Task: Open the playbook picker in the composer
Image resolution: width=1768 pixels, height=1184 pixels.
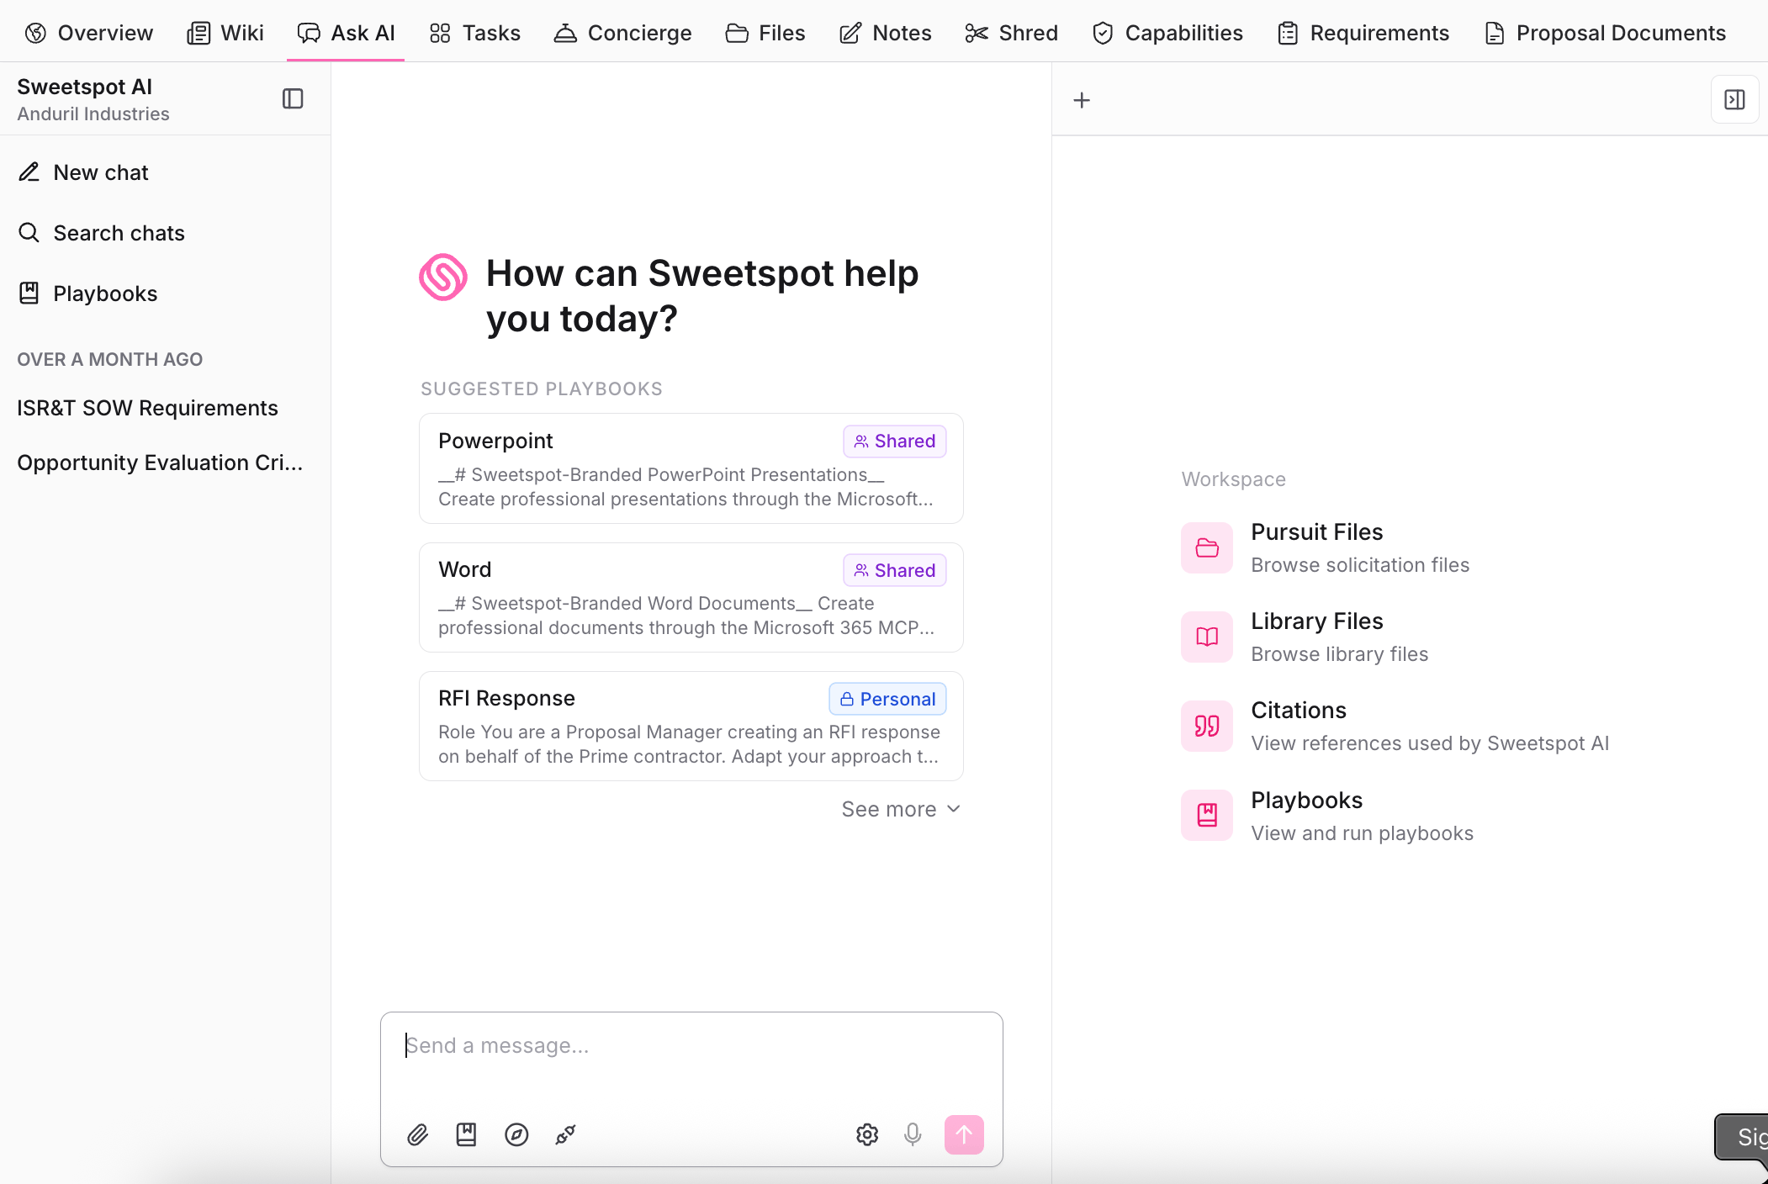Action: (466, 1135)
